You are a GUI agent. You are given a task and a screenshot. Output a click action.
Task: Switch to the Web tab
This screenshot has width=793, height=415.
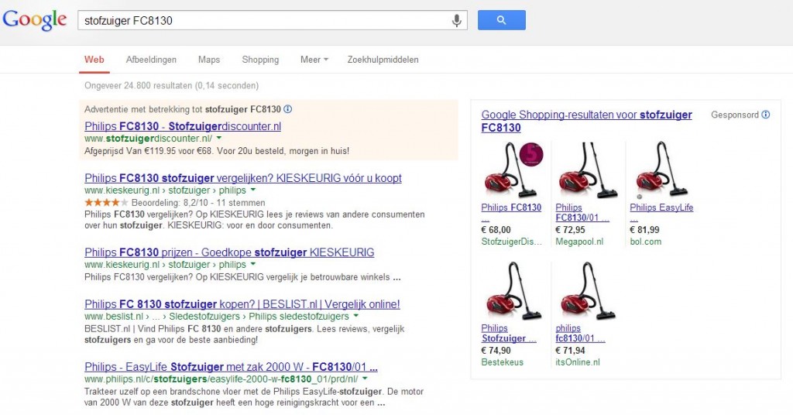coord(94,60)
